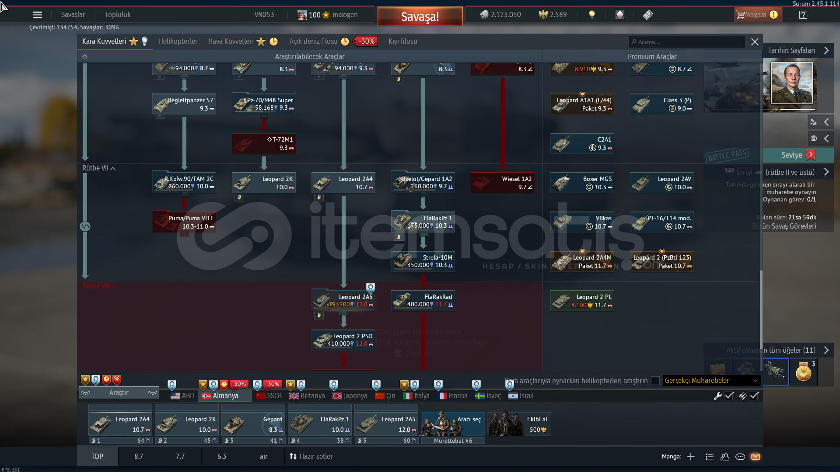Open the contacts people icon
This screenshot has width=840, height=472.
[725, 457]
